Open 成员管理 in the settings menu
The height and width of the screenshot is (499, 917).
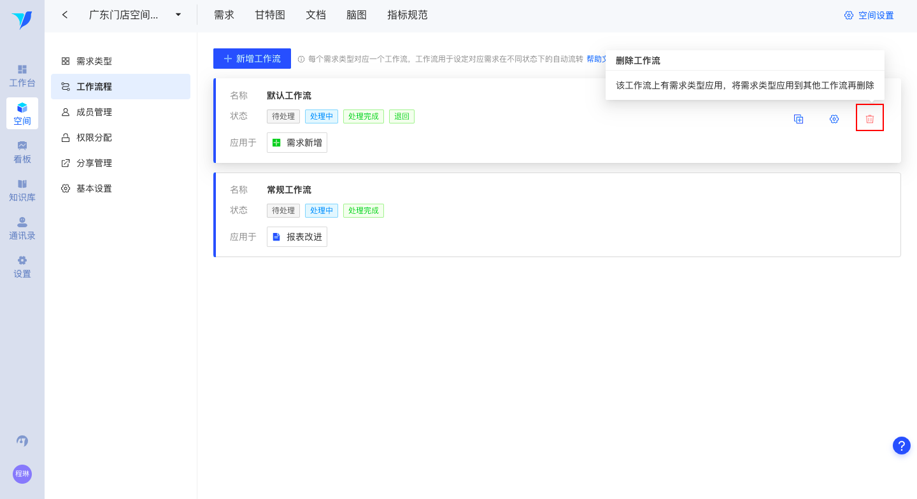coord(94,112)
